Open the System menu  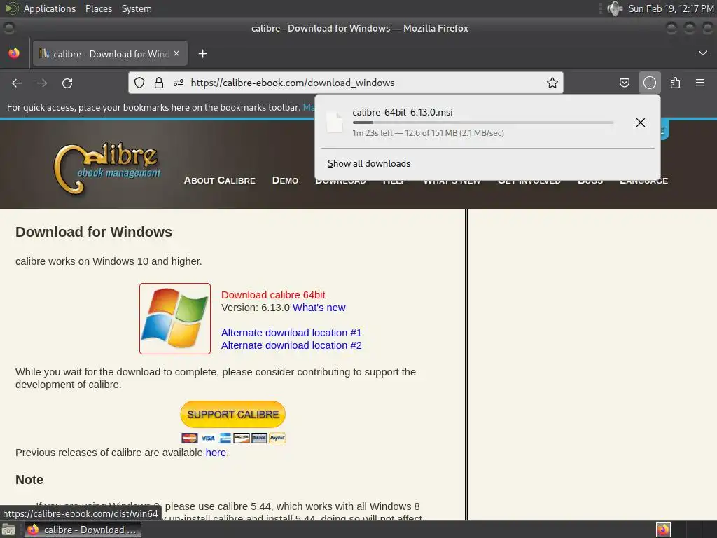[137, 8]
